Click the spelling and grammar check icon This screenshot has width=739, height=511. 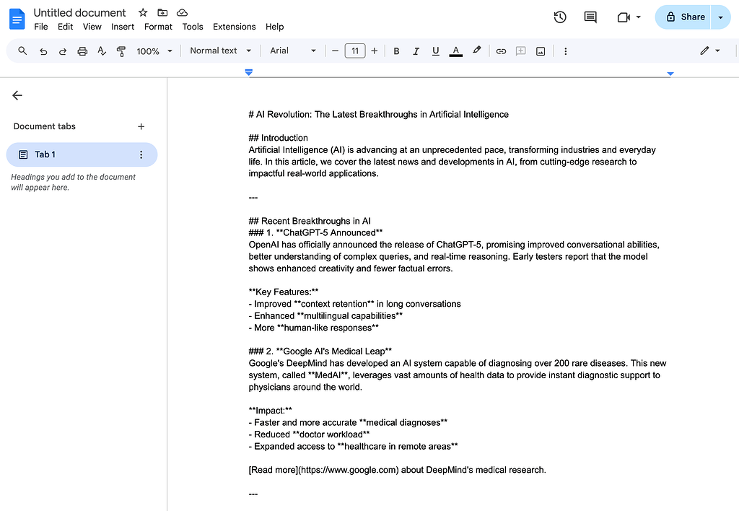[x=102, y=51]
